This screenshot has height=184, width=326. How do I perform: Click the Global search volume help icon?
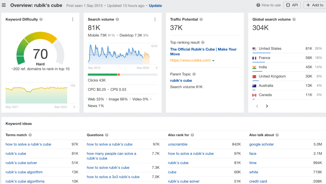tap(294, 19)
